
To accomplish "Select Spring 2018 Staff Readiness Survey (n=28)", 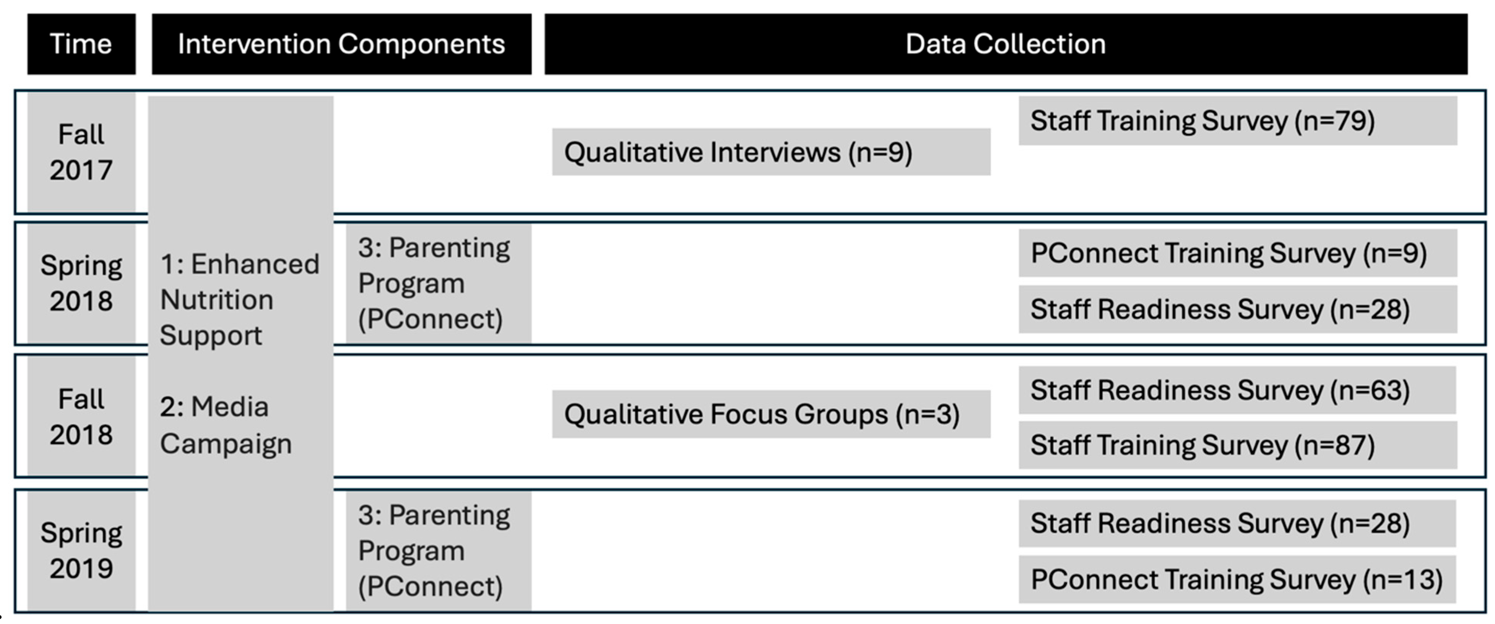I will point(1238,309).
